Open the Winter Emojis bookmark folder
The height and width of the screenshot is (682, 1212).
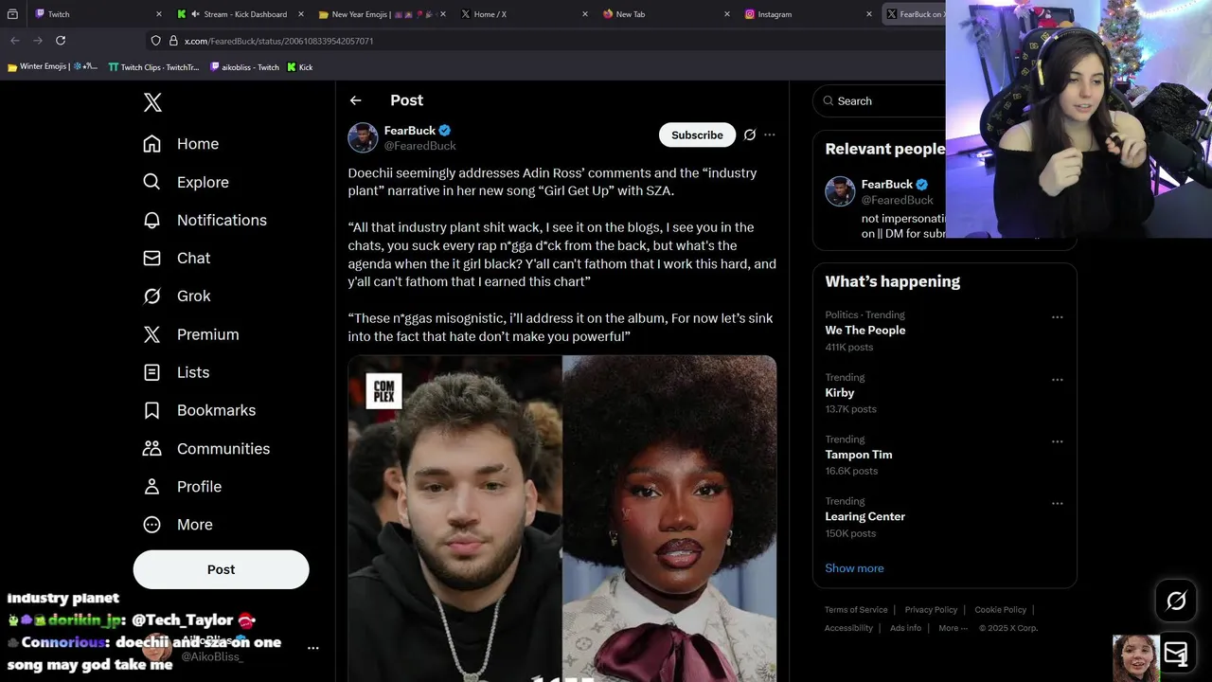tap(52, 67)
